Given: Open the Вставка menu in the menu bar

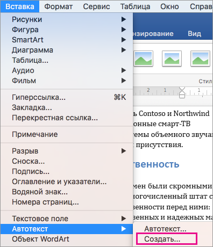Looking at the screenshot, I should (x=20, y=6).
